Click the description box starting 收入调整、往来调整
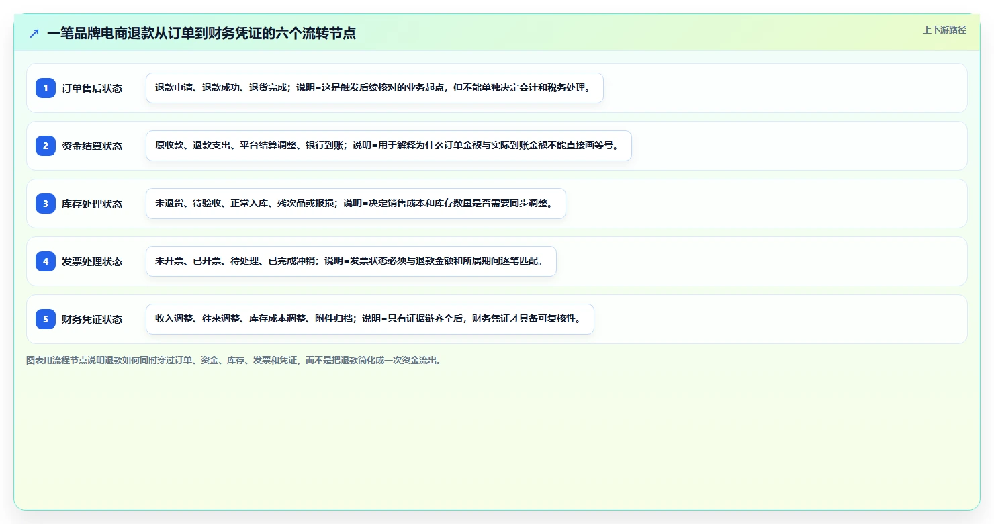Viewport: 994px width, 524px height. [x=370, y=319]
